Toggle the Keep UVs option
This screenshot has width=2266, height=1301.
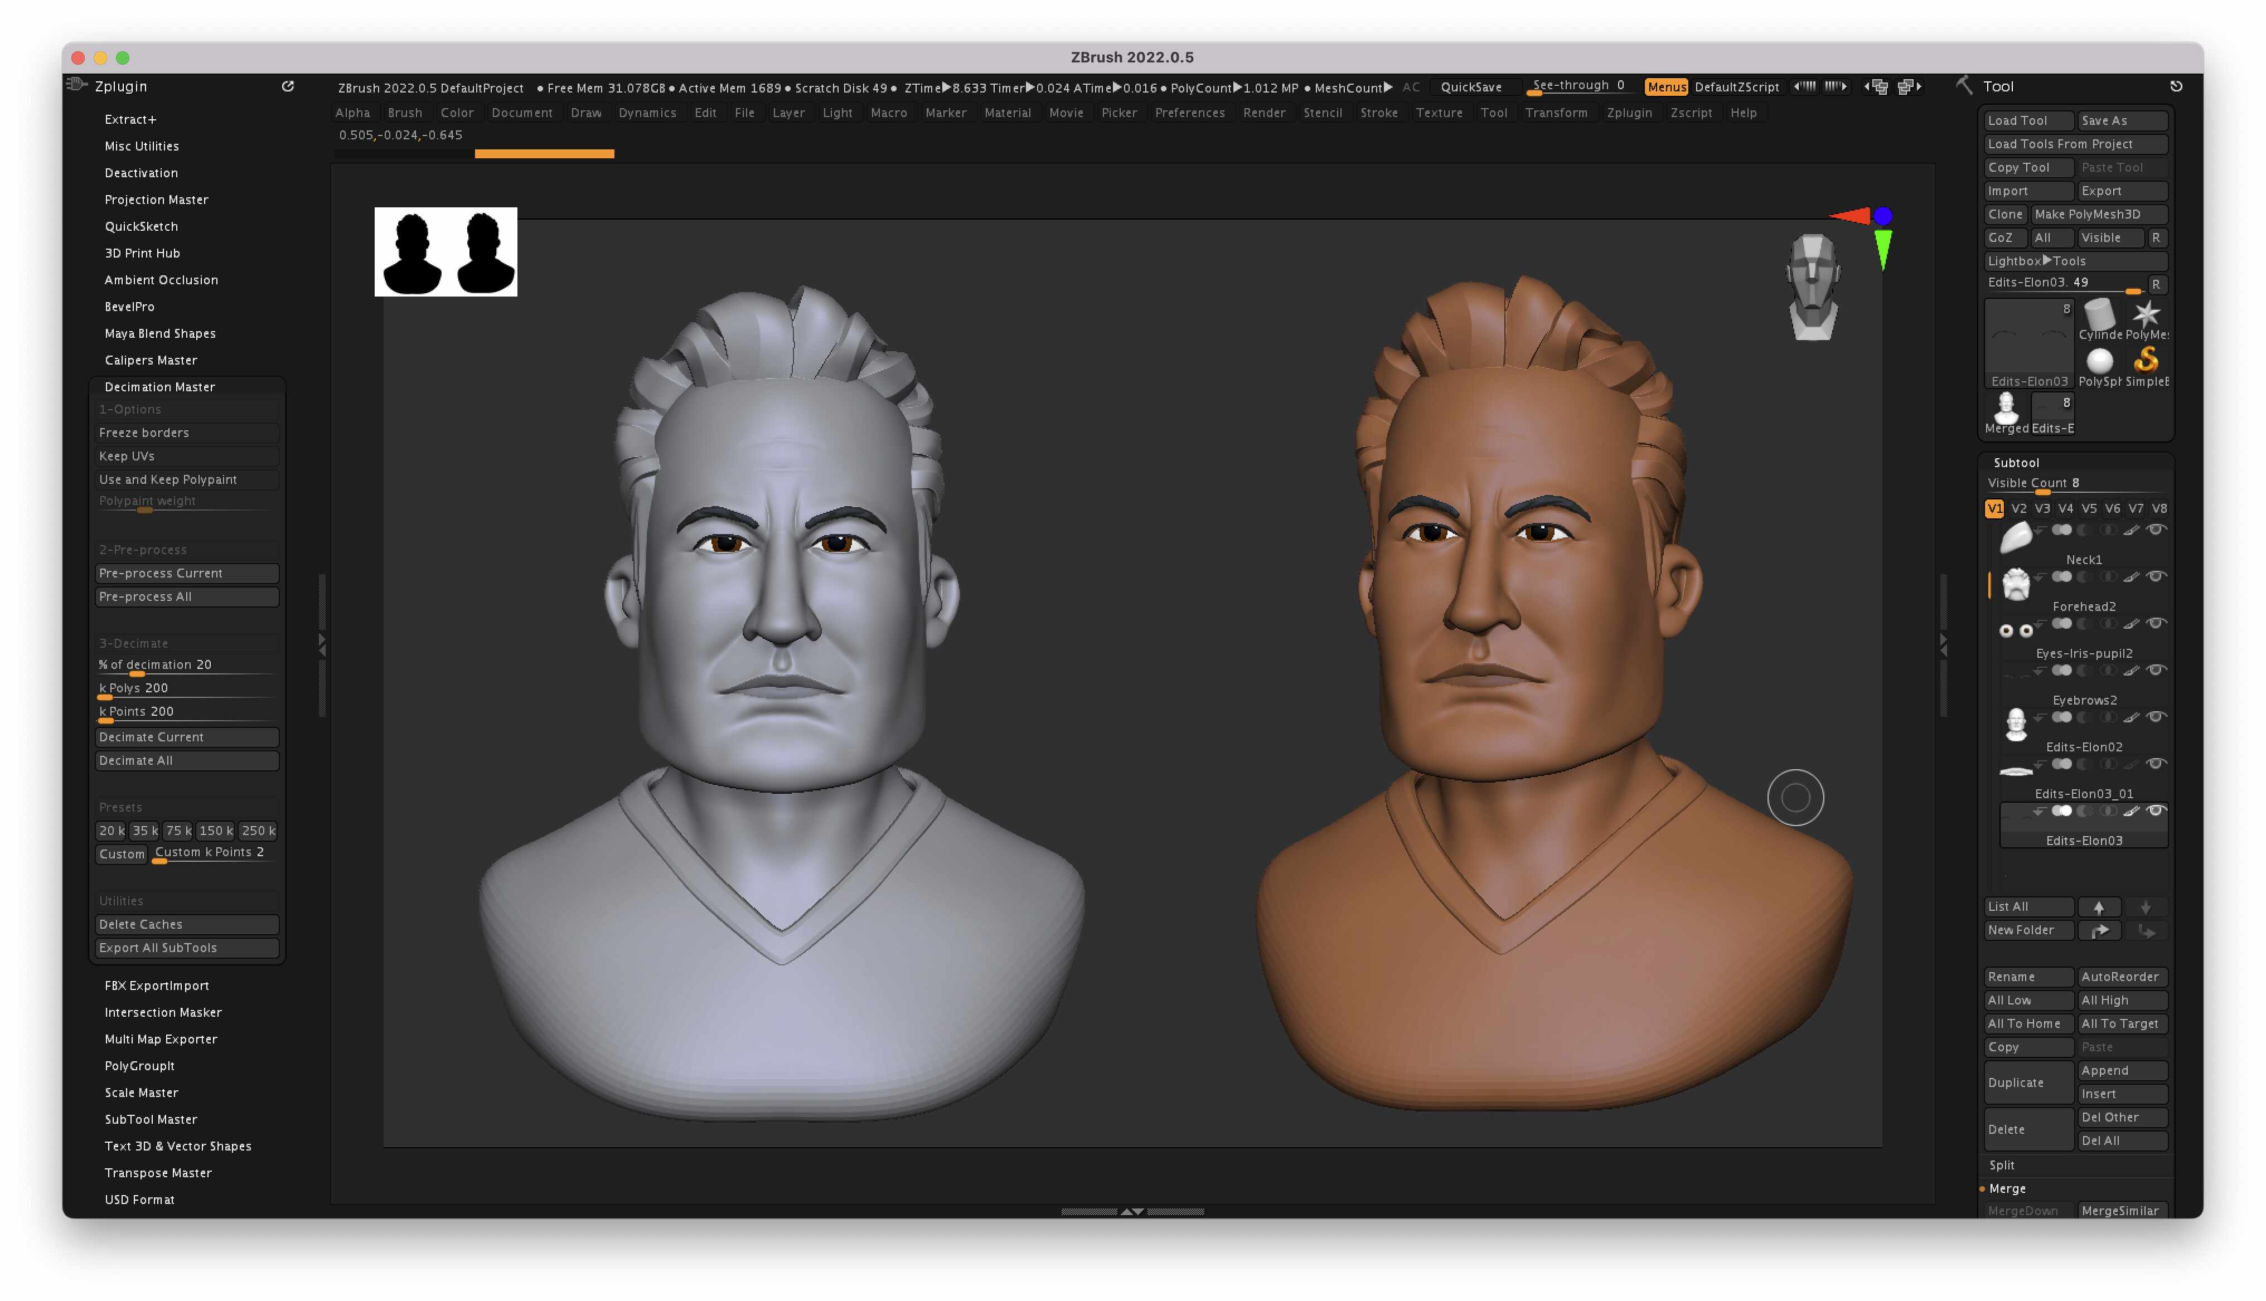click(187, 456)
